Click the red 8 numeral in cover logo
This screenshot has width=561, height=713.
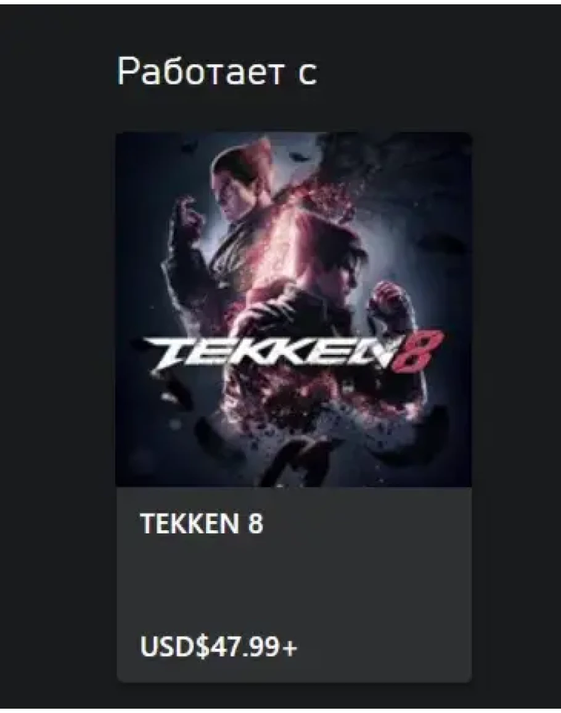click(417, 350)
